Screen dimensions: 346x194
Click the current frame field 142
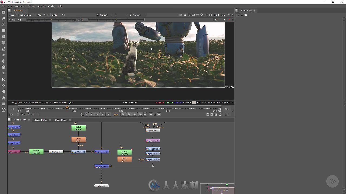[x=116, y=115]
